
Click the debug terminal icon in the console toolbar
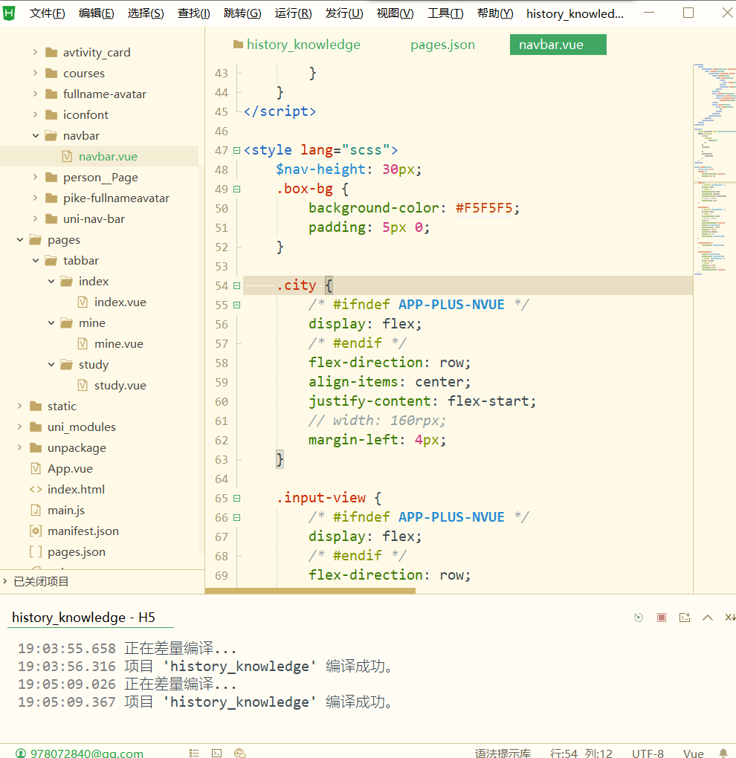tap(685, 618)
